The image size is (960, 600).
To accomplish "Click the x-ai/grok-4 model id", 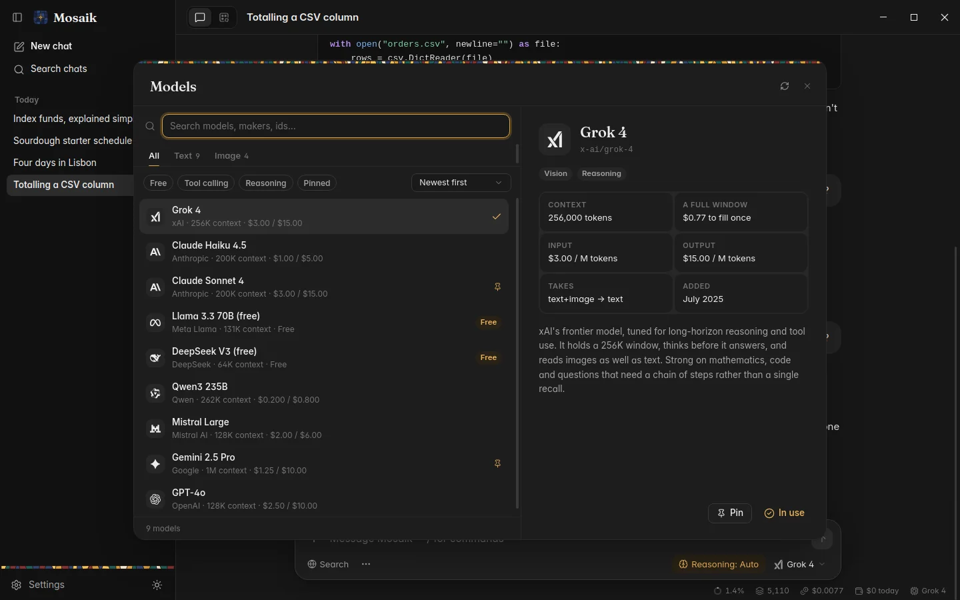I will point(607,150).
